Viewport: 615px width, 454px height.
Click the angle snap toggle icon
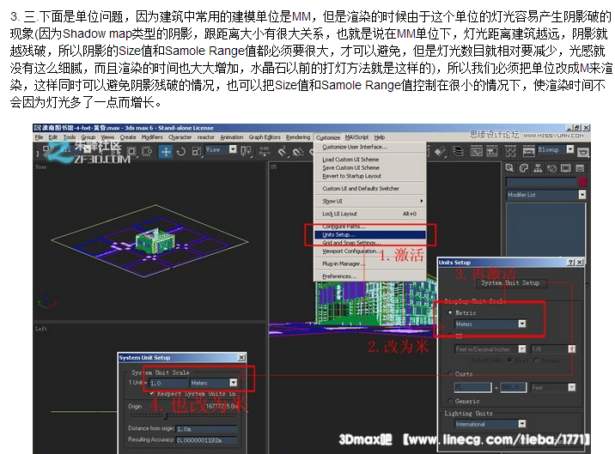click(298, 152)
